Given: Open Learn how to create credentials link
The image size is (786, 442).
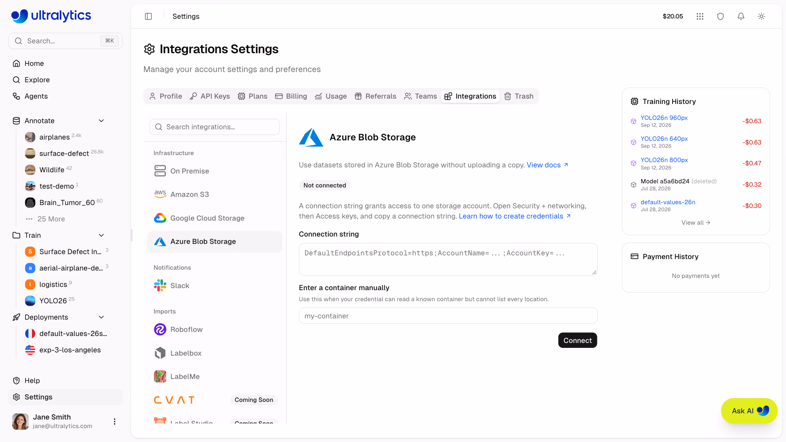Looking at the screenshot, I should [515, 216].
